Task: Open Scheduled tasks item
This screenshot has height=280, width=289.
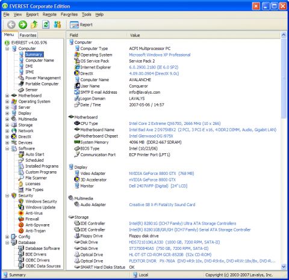Action: (34, 160)
